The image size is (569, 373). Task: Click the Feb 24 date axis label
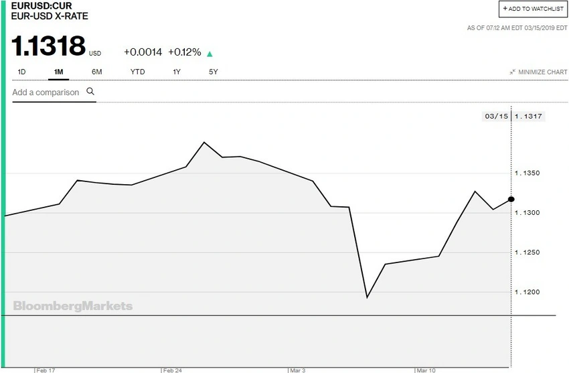173,369
